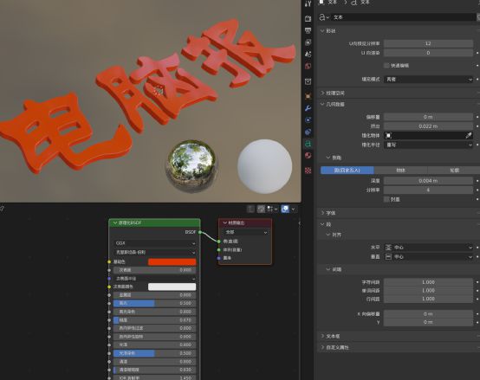Open the Object Constraints tab icon

coord(308,132)
